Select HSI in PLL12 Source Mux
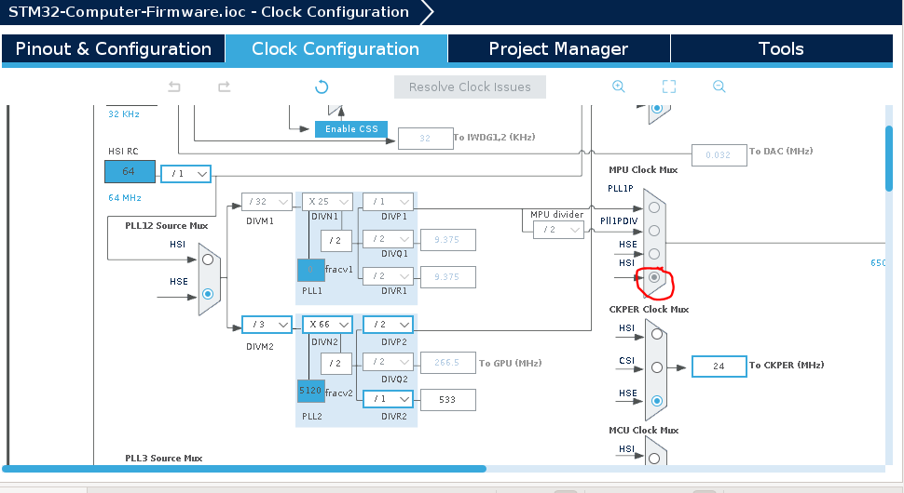This screenshot has height=493, width=904. pyautogui.click(x=208, y=260)
